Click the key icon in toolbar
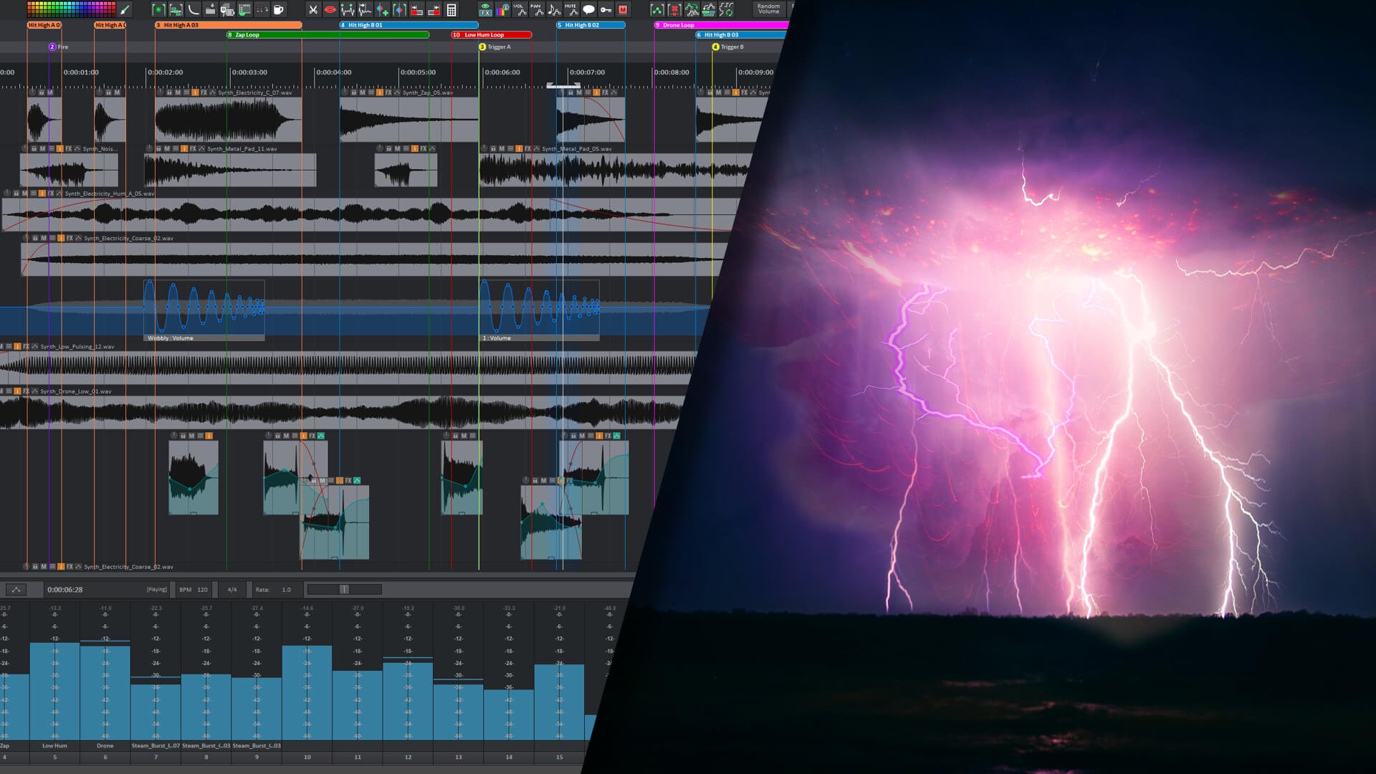The width and height of the screenshot is (1376, 774). click(606, 9)
